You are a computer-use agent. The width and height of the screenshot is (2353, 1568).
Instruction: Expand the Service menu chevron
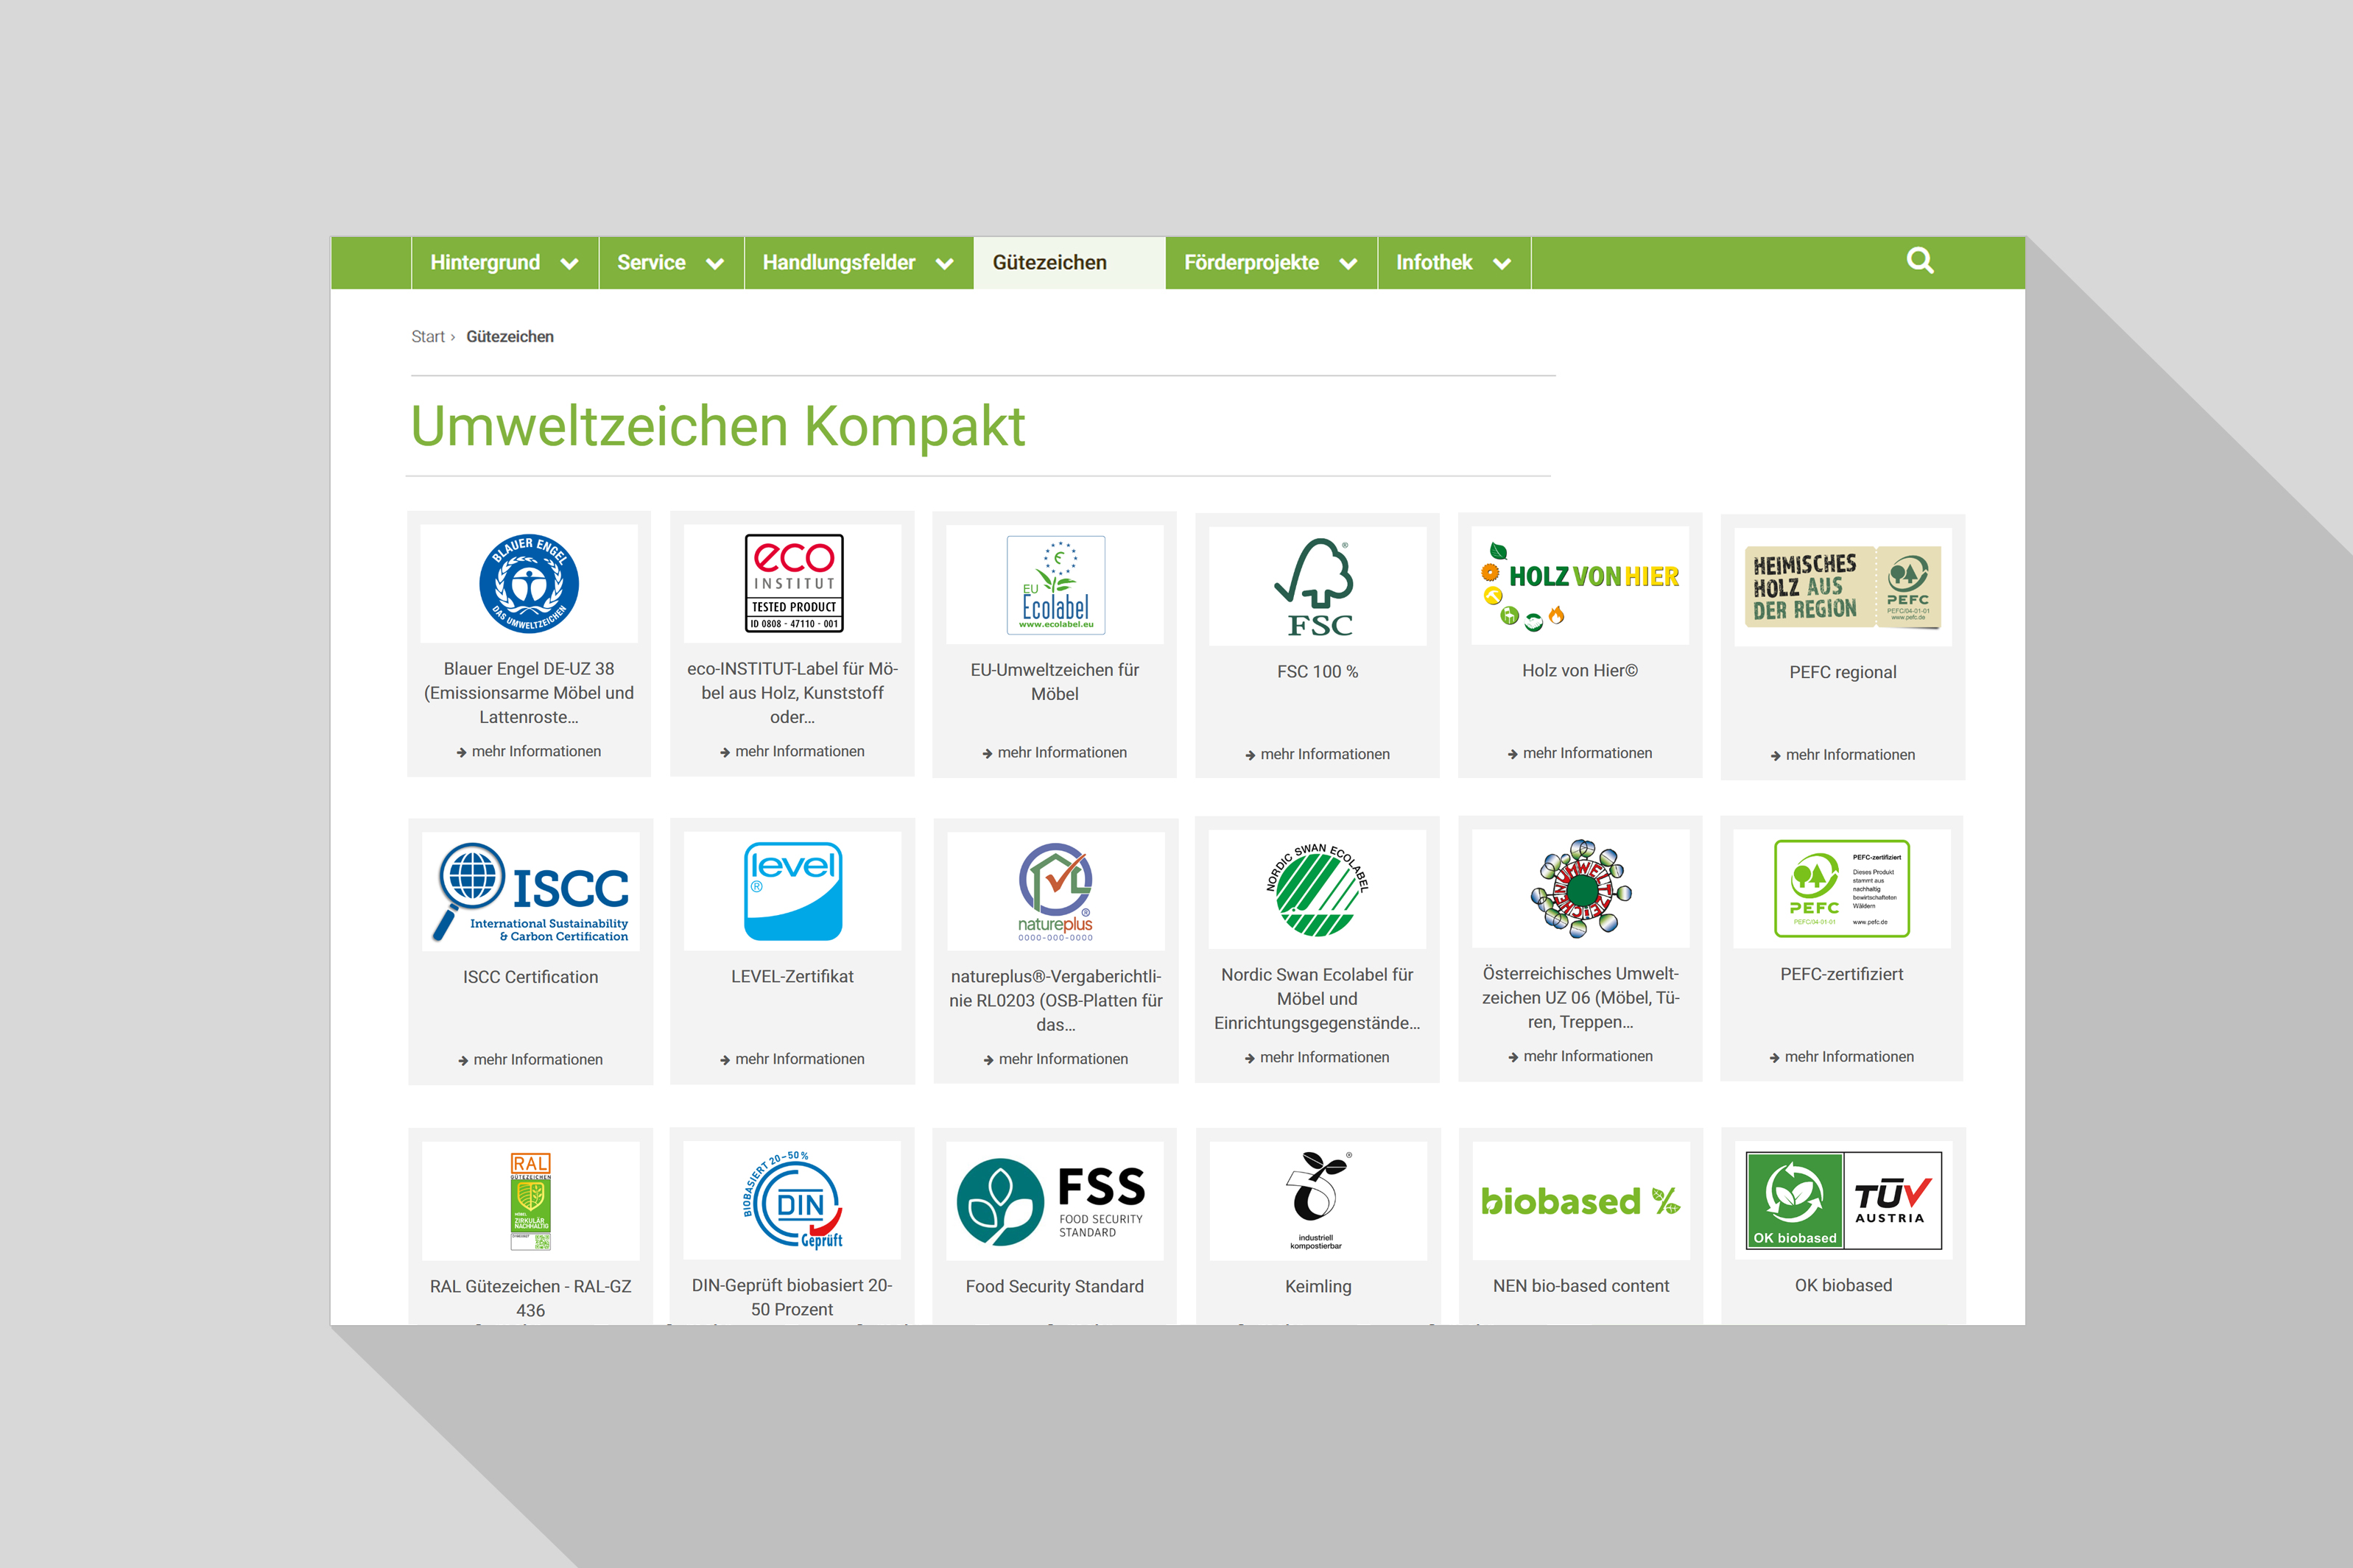pyautogui.click(x=714, y=264)
